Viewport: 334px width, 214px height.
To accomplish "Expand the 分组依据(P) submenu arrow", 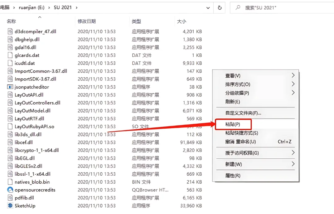I will tap(293, 93).
